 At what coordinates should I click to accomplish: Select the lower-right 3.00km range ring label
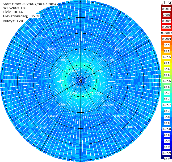coord(120,116)
